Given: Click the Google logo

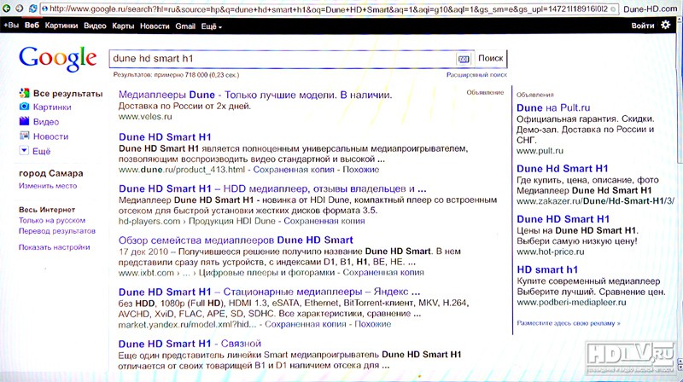Looking at the screenshot, I should pos(57,58).
